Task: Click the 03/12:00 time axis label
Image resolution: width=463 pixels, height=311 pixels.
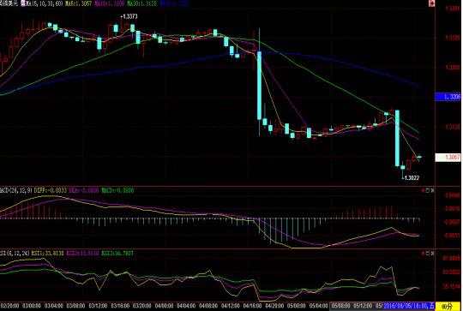Action: coord(98,306)
